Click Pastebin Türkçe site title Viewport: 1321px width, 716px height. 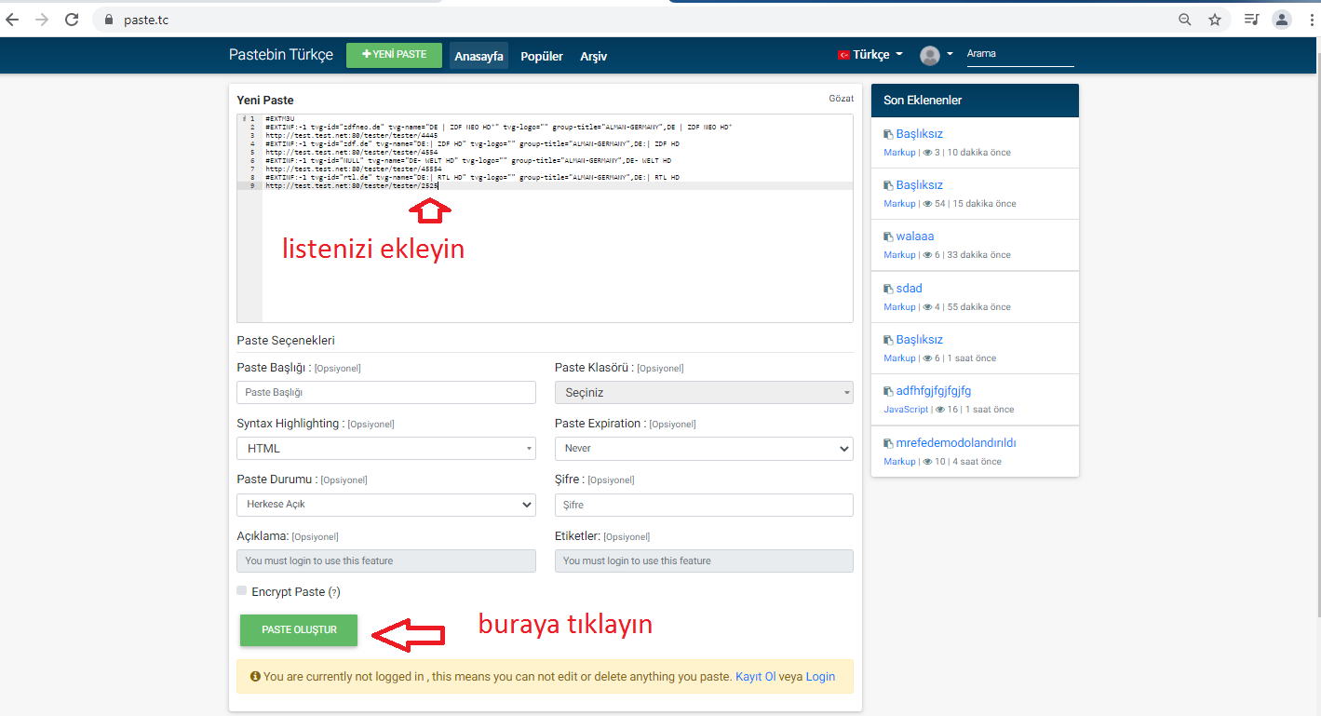click(x=281, y=55)
